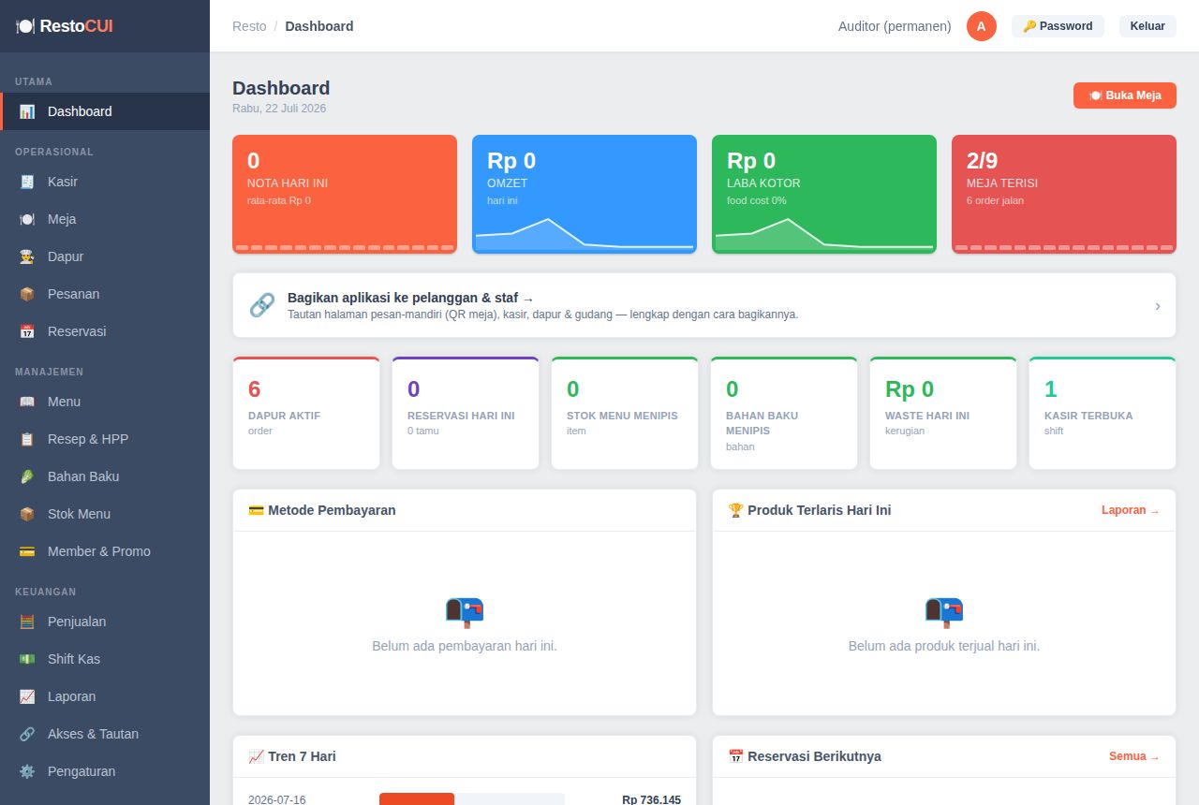Open the Semua link in Reservasi Berikutnya
1199x805 pixels.
1134,756
